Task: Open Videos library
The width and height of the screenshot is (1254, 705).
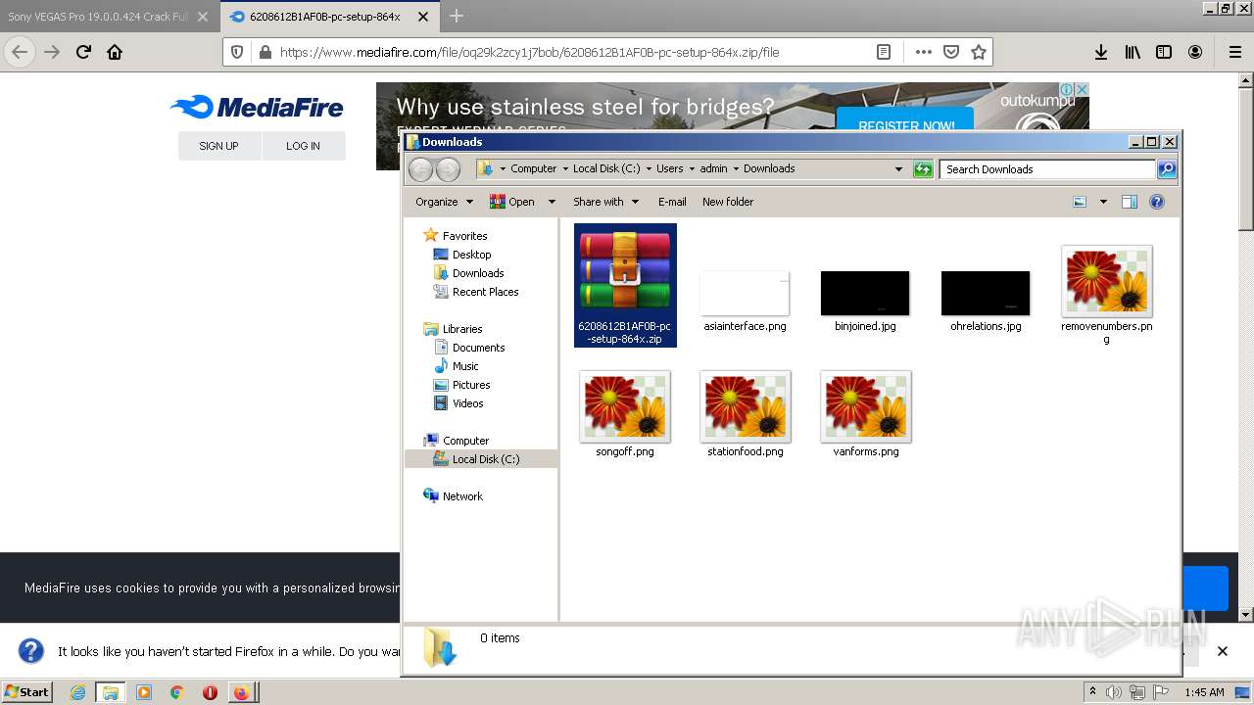Action: click(x=467, y=403)
